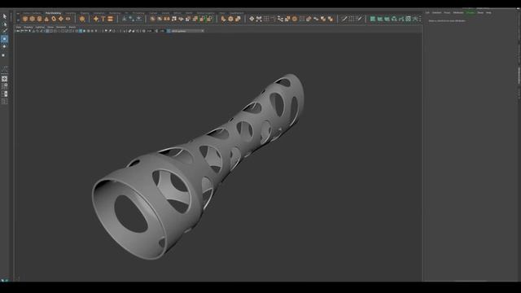Viewport: 521px width, 293px height.
Task: Set single perspective view layout
Action: (4, 79)
